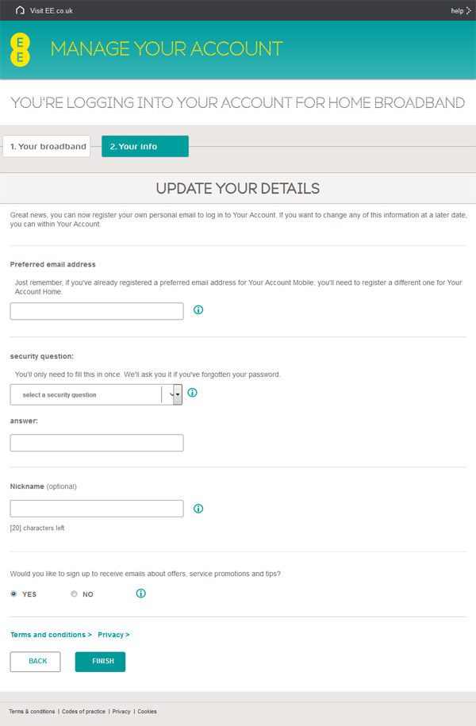Open info icon beside security question dropdown
The height and width of the screenshot is (726, 476).
click(x=192, y=393)
